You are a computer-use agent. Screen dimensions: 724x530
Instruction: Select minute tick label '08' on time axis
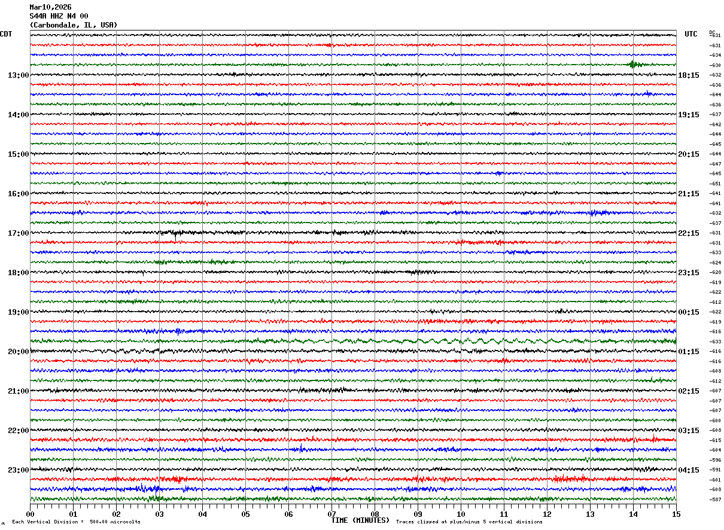click(x=375, y=514)
